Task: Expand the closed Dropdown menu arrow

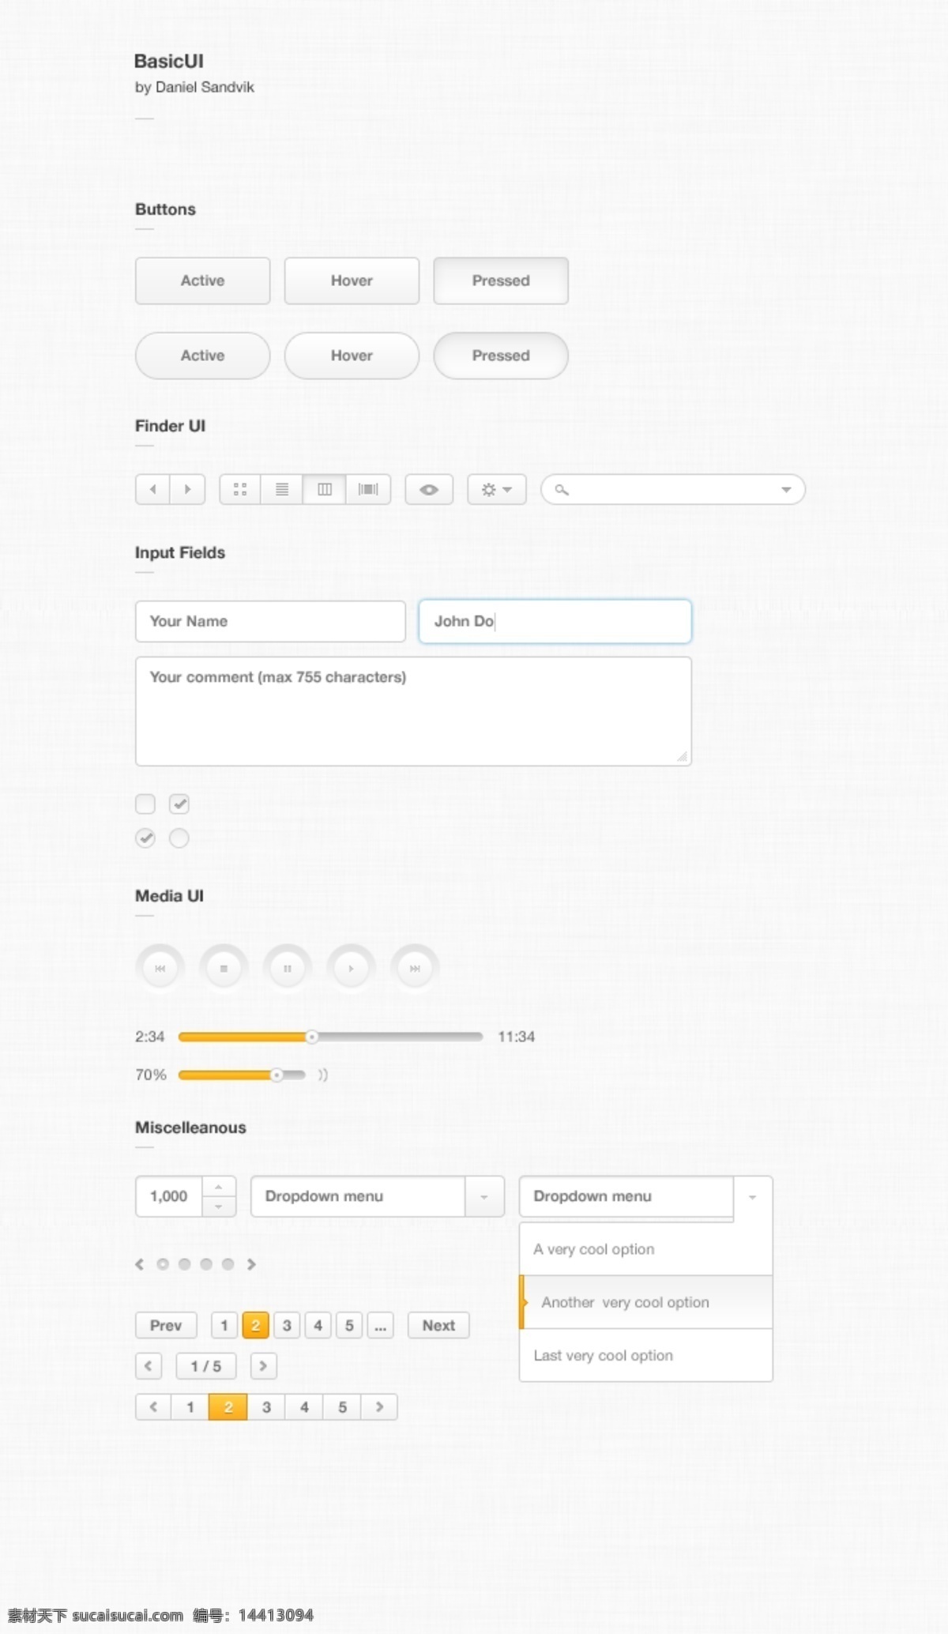Action: click(x=484, y=1197)
